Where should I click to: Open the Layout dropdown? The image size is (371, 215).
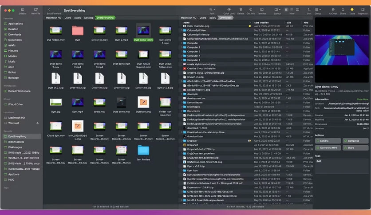[277, 9]
